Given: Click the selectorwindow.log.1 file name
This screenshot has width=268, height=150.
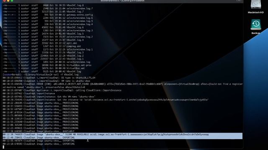Looking at the screenshot, I should pos(80,49).
